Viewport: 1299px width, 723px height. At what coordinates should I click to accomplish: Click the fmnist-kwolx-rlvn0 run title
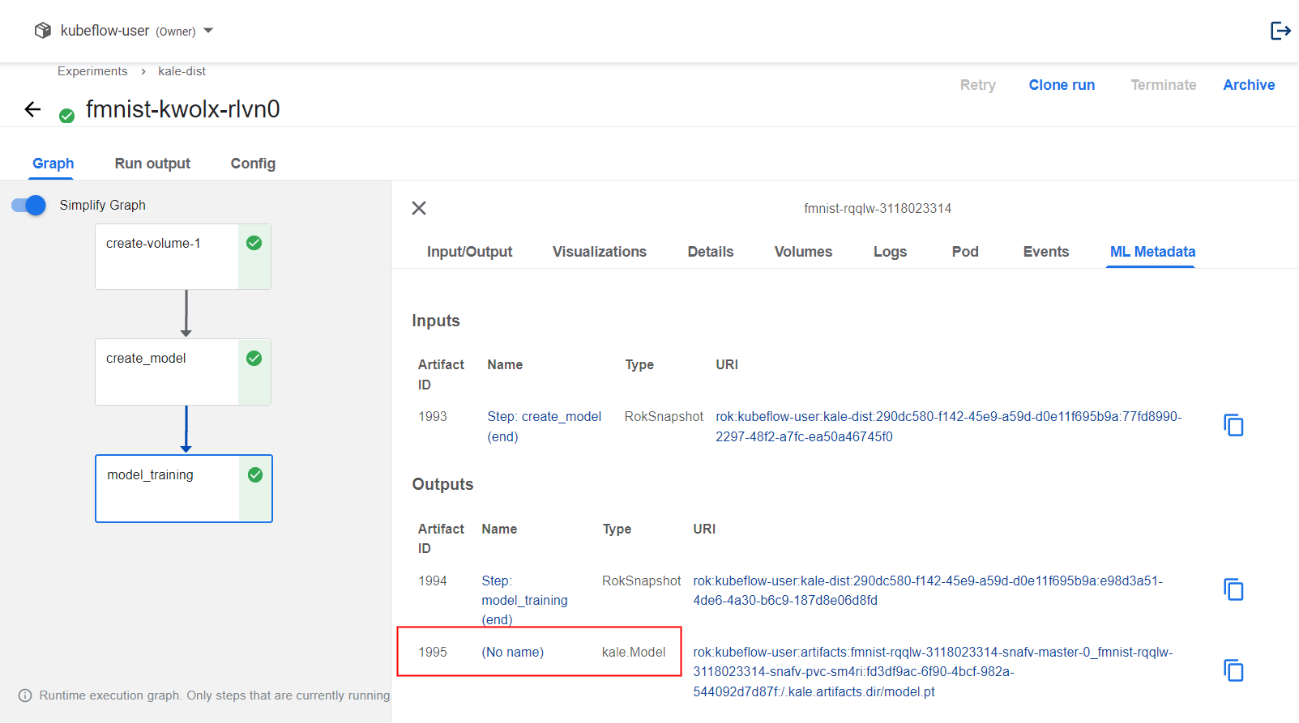point(183,109)
